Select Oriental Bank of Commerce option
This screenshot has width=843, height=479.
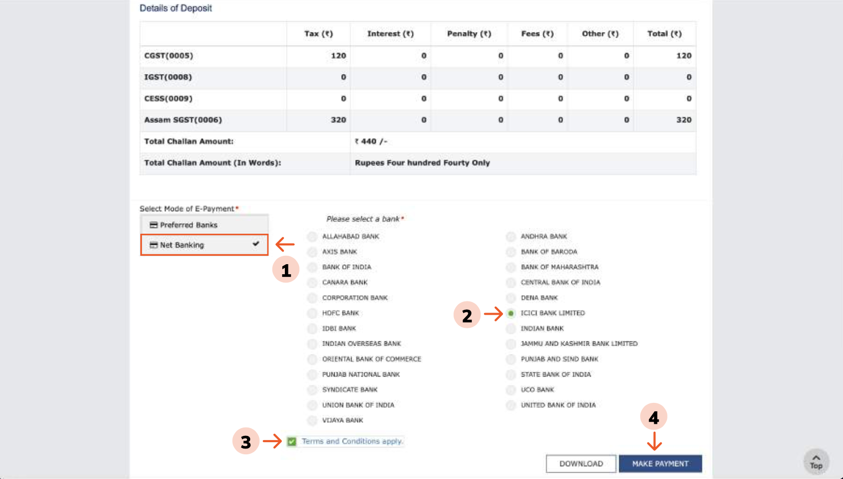click(x=312, y=359)
